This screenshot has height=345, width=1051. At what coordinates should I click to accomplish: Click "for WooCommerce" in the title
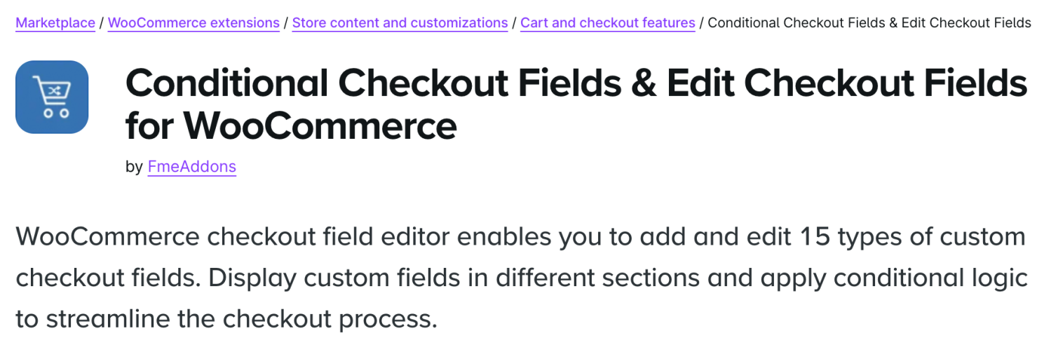coord(291,125)
